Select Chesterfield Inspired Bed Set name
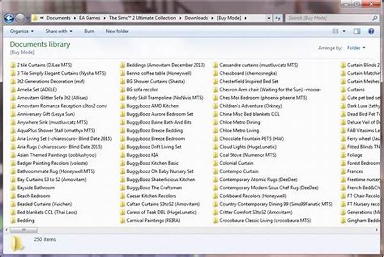Image resolution: width=384 pixels, height=257 pixels. pyautogui.click(x=249, y=81)
